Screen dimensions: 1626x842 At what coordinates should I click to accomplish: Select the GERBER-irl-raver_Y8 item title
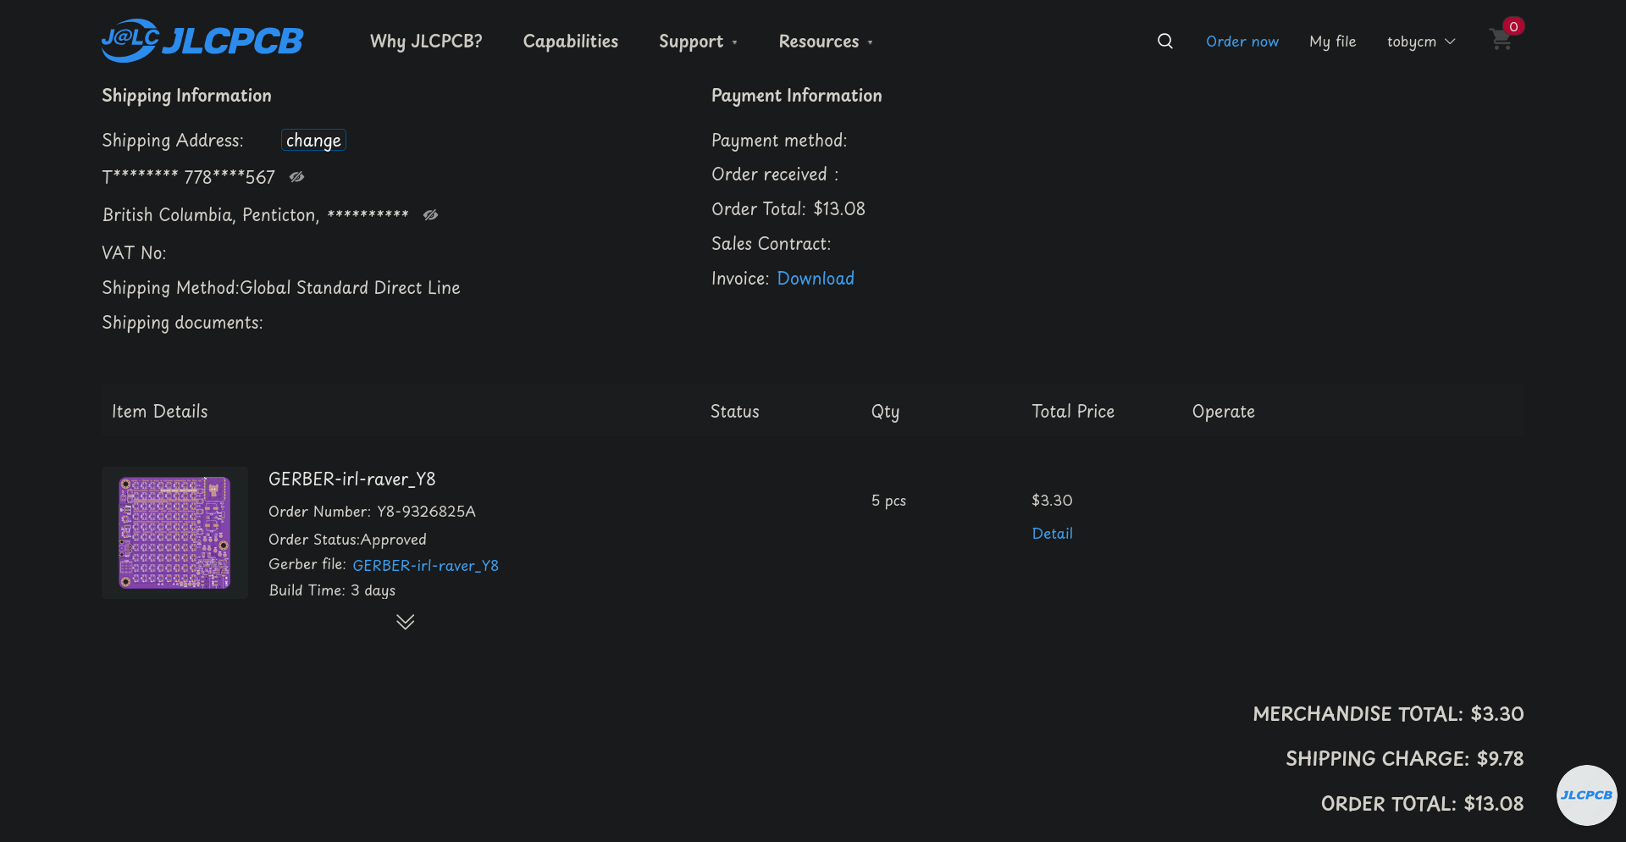352,479
